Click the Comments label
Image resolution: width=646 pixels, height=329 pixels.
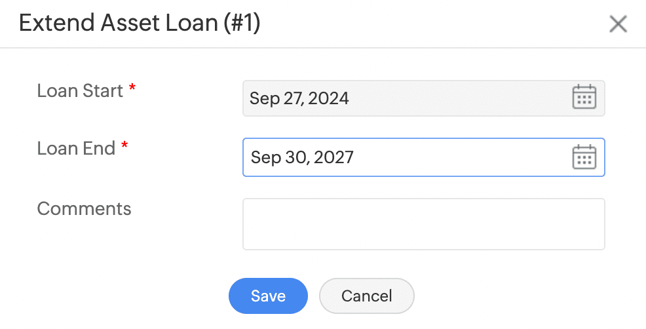click(84, 208)
